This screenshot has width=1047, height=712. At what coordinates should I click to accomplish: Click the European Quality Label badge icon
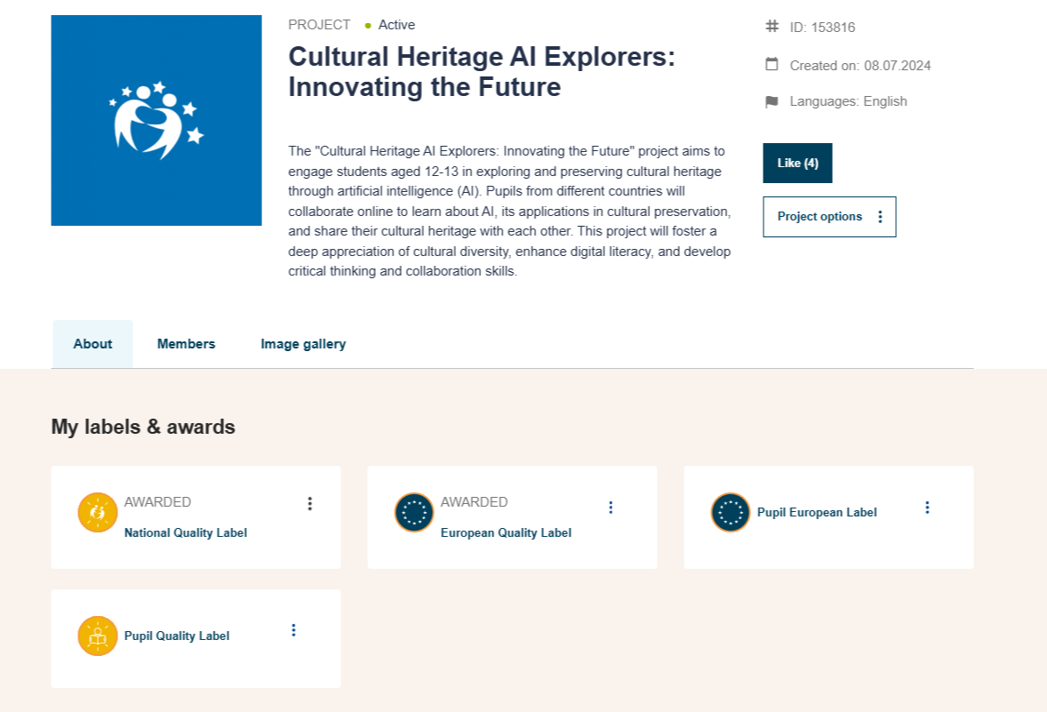[x=414, y=513]
